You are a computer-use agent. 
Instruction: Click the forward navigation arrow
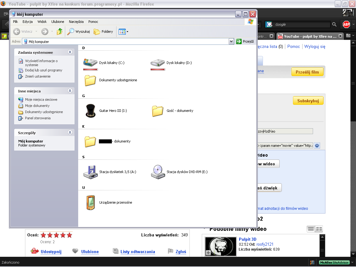[x=45, y=32]
